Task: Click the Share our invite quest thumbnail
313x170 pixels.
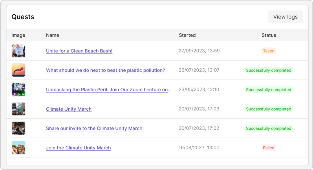Action: [x=19, y=128]
